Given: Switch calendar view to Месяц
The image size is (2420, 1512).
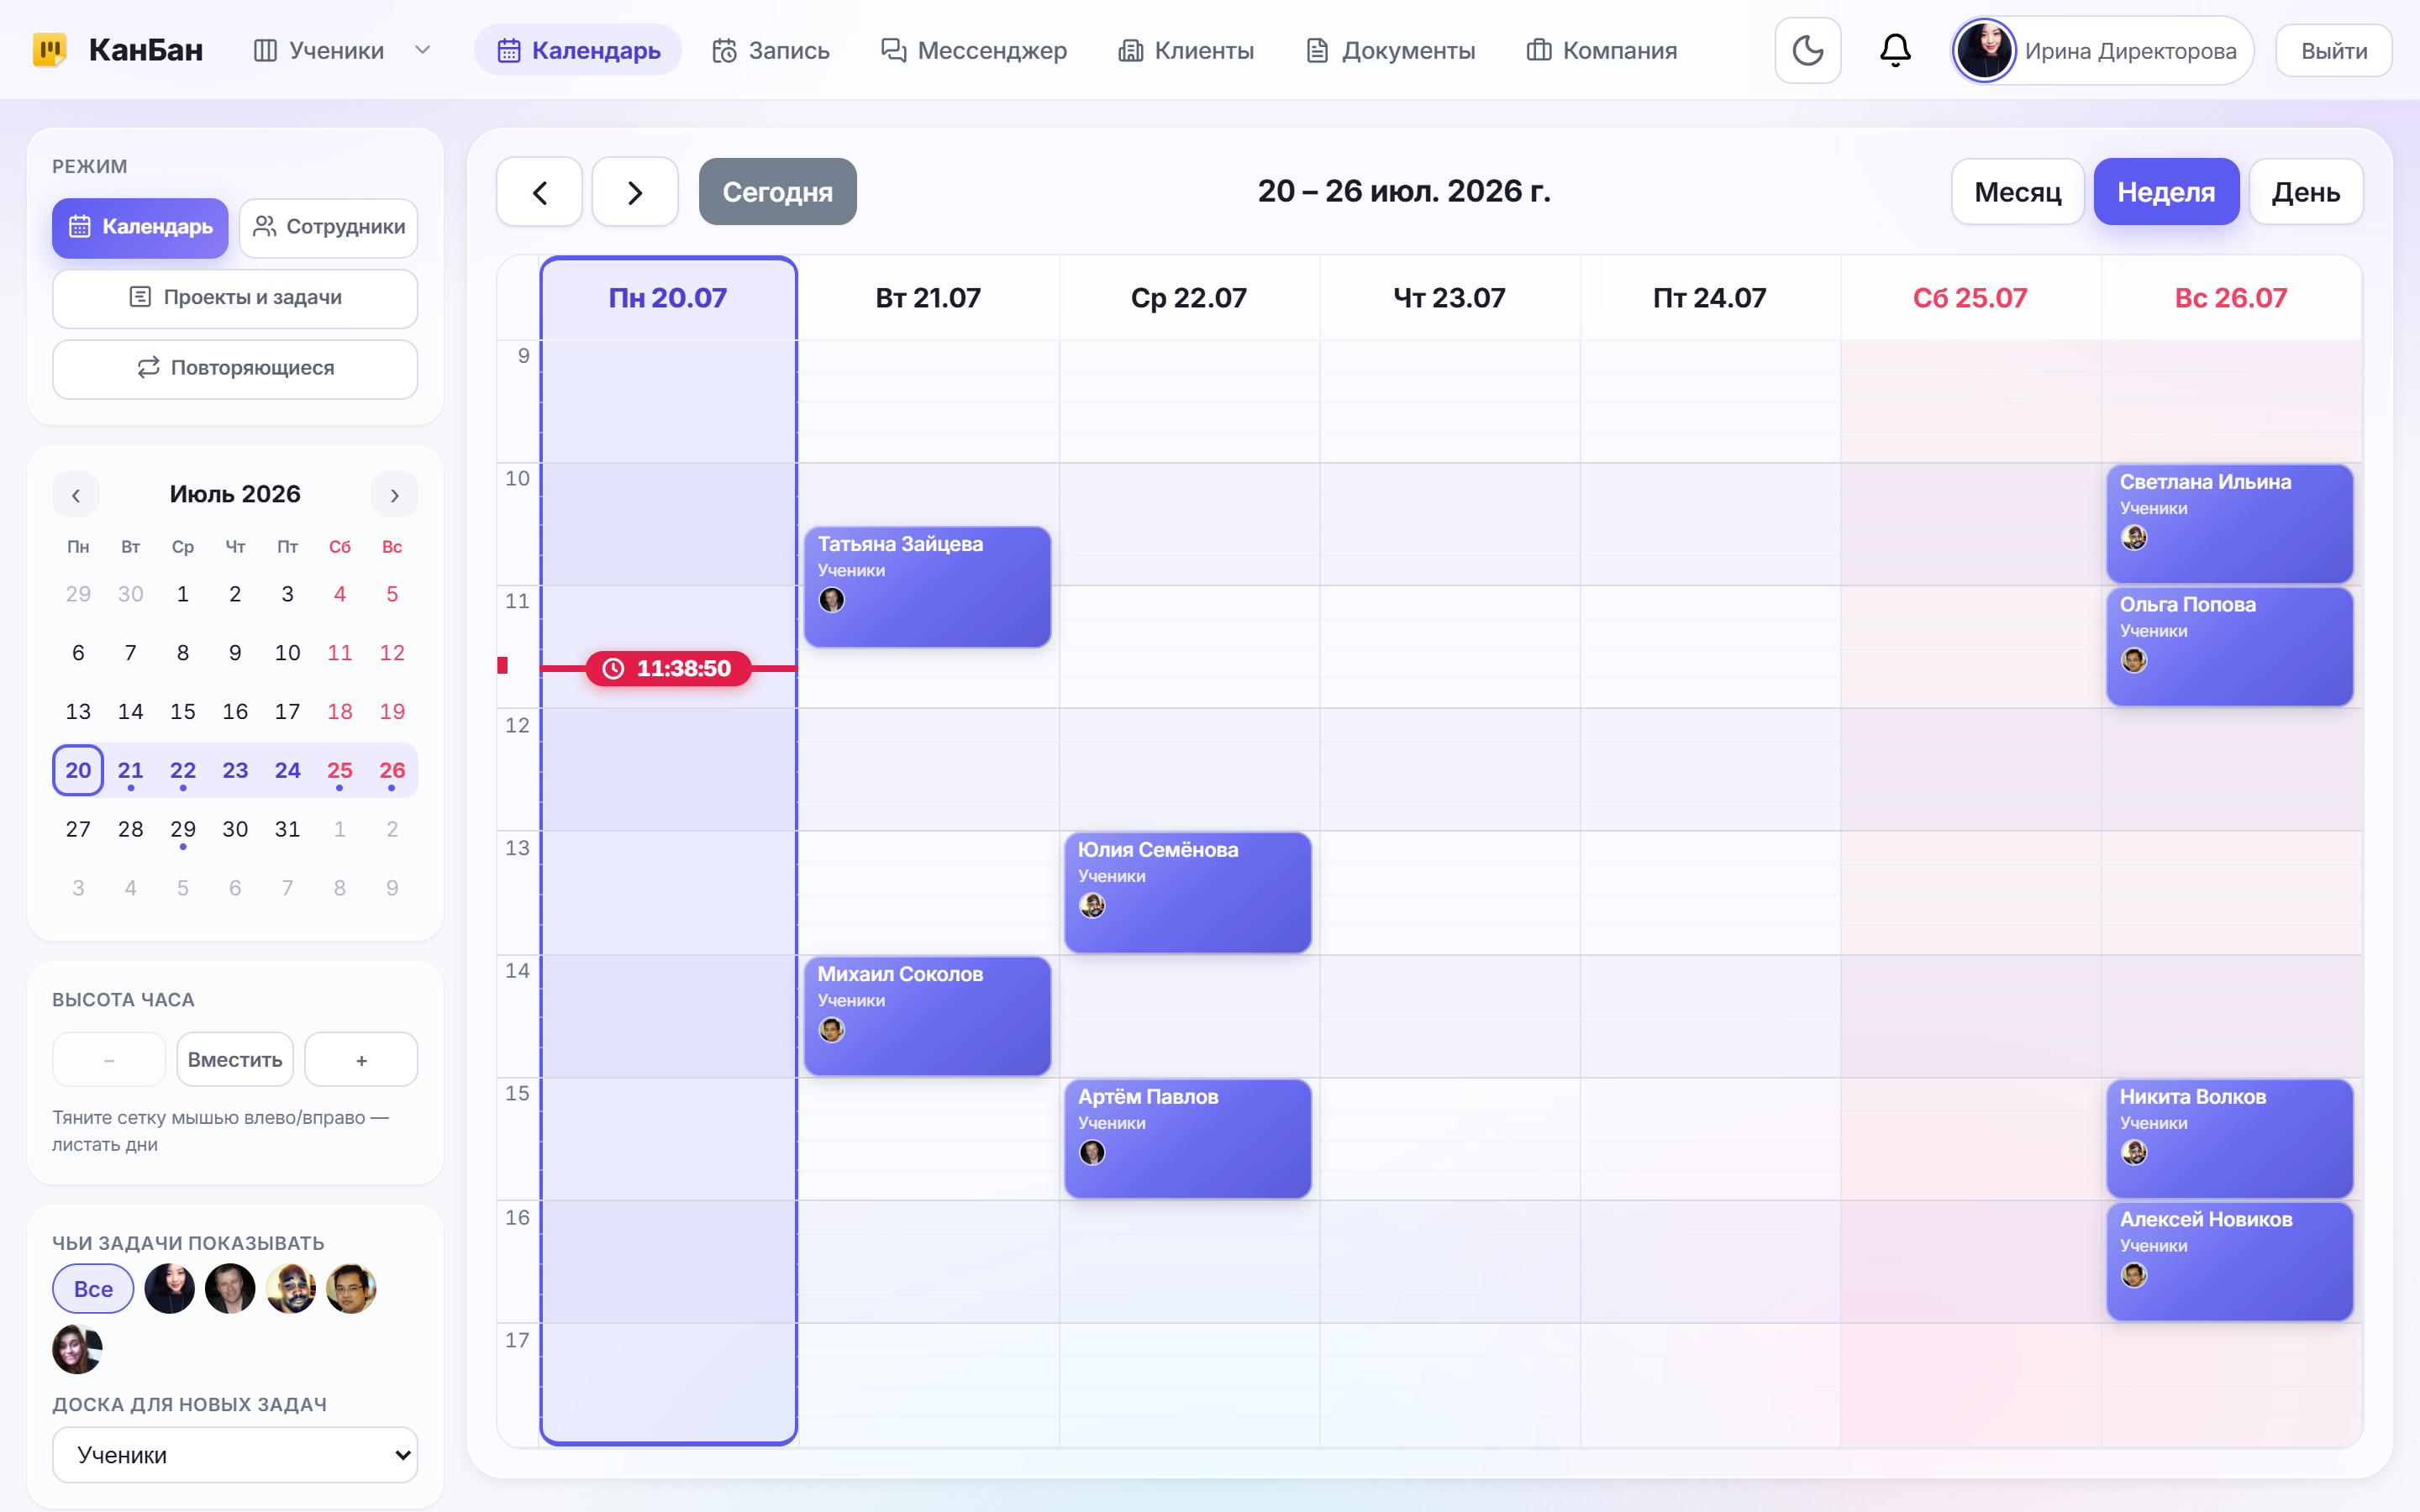Looking at the screenshot, I should coord(2017,192).
